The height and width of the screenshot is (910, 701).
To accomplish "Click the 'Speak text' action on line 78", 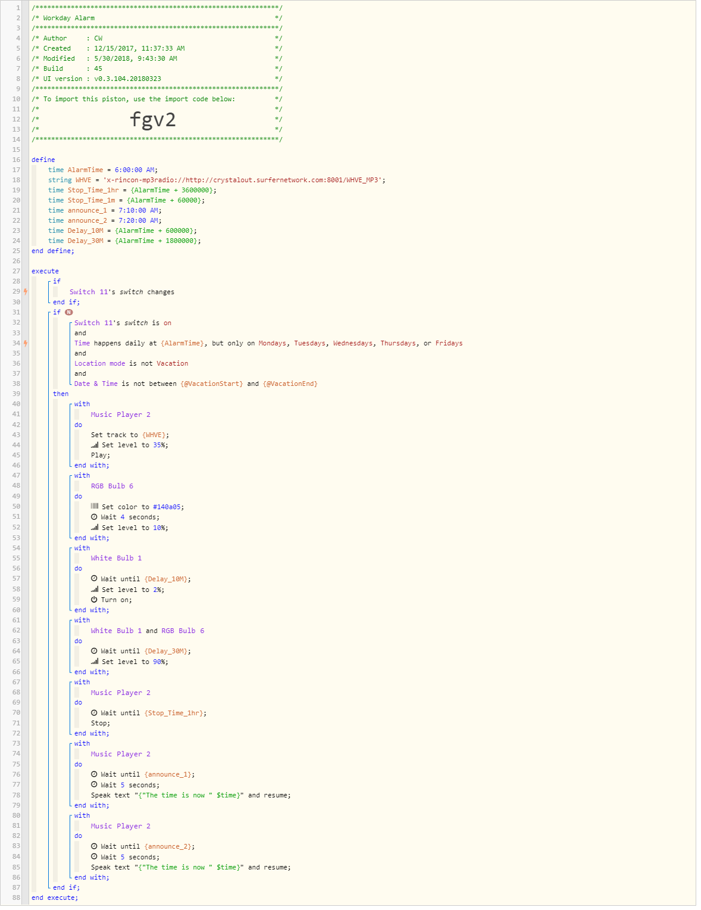I will tap(191, 795).
